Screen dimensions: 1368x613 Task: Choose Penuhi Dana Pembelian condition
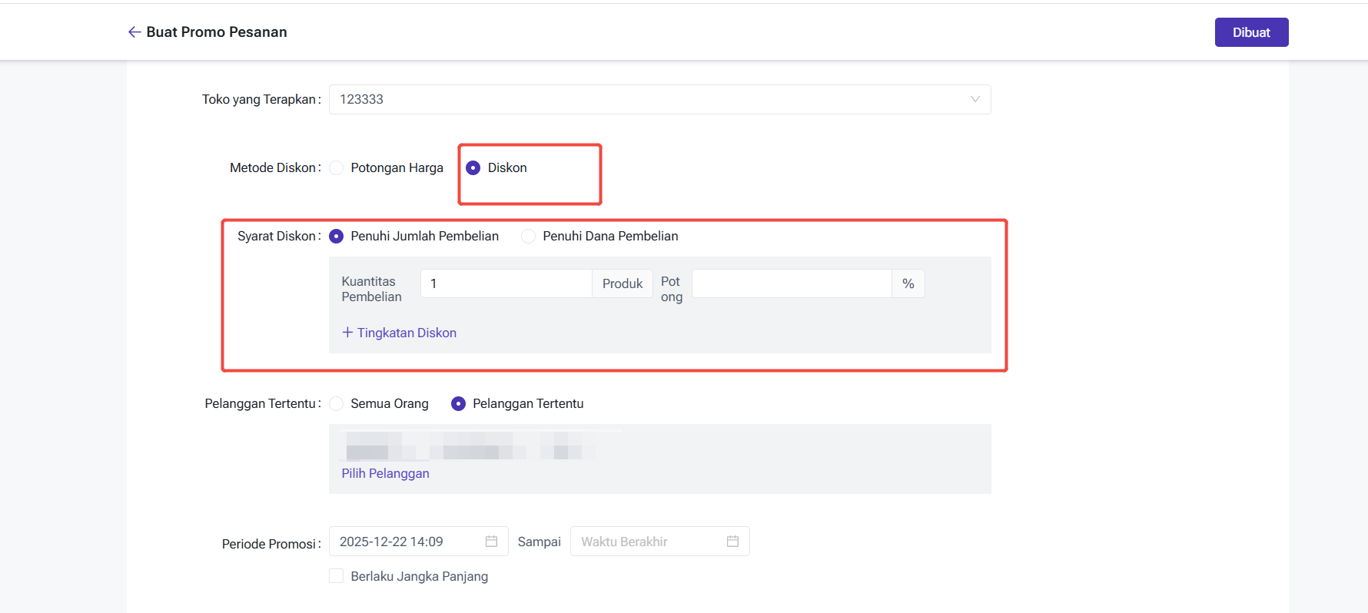(x=529, y=237)
